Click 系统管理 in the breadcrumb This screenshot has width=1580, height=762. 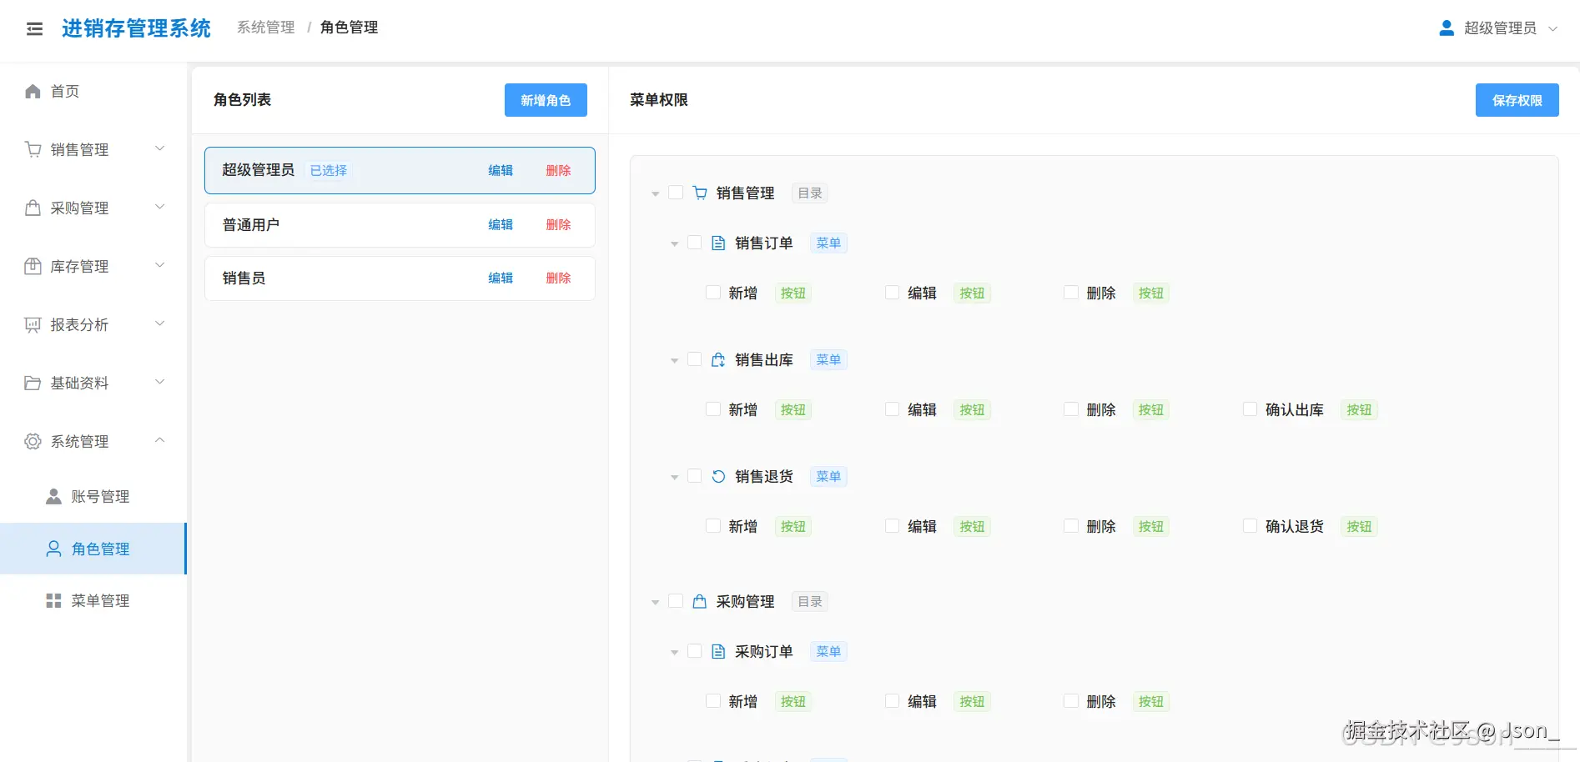pos(266,28)
